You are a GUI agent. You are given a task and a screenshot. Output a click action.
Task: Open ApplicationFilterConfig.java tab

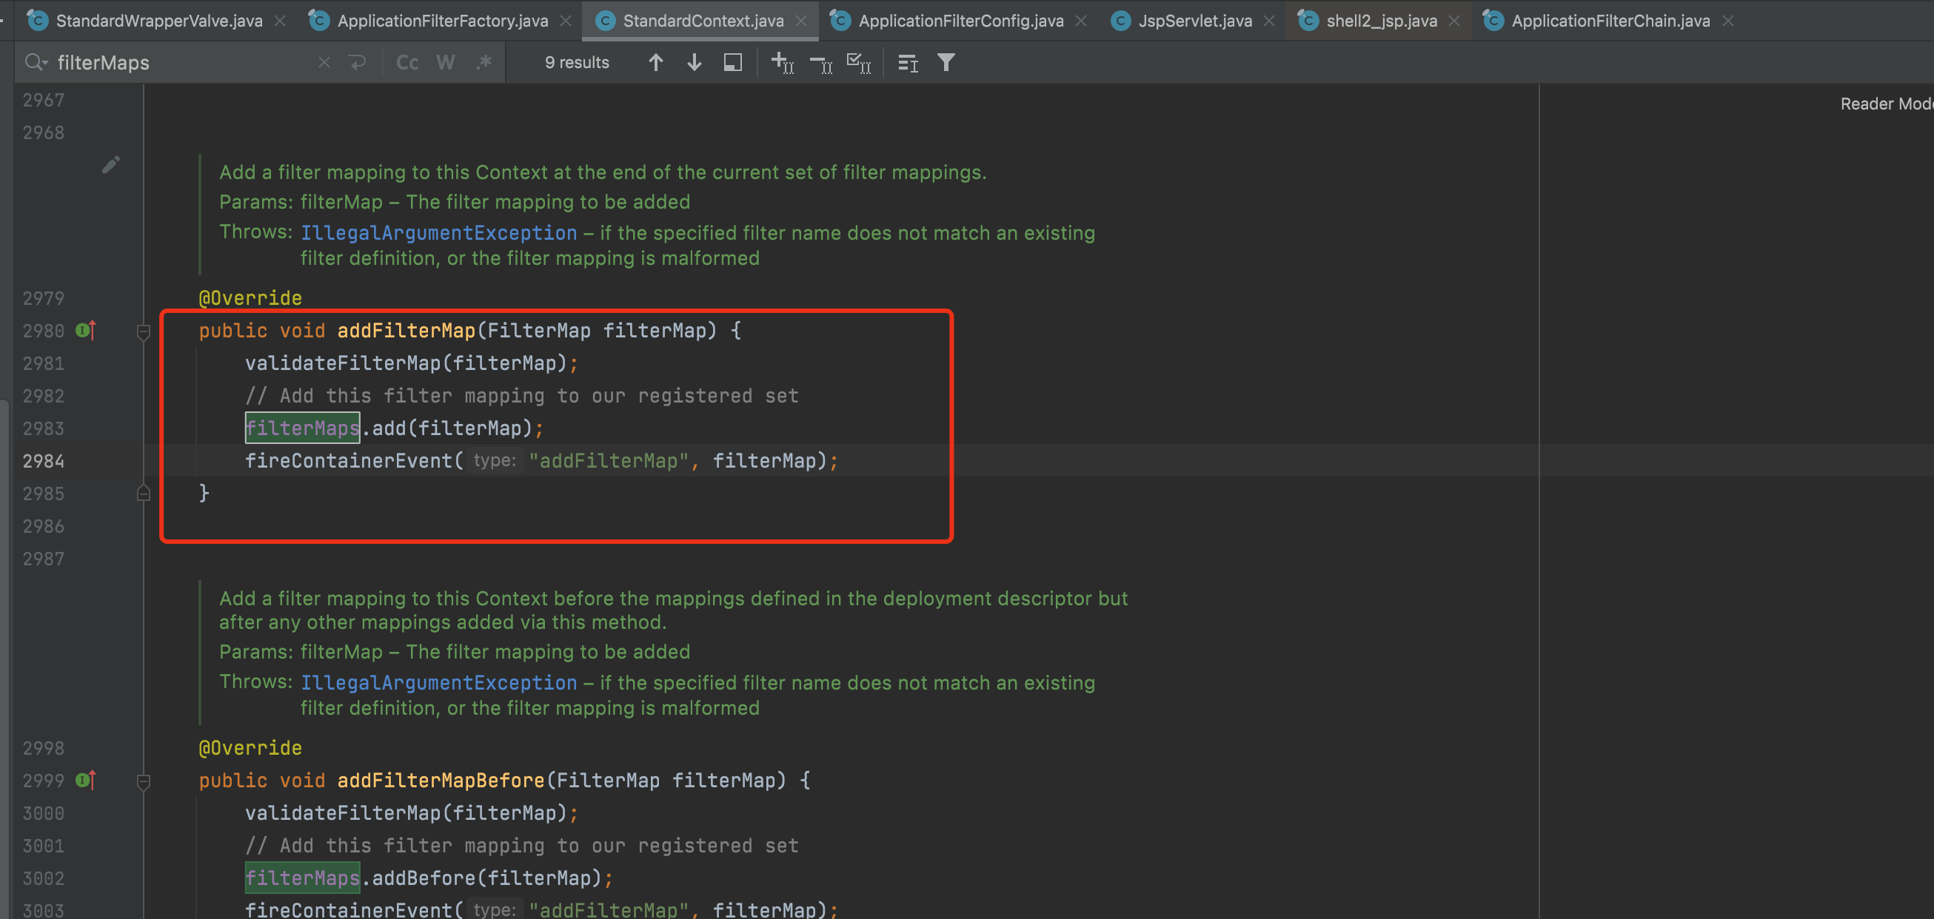point(960,21)
